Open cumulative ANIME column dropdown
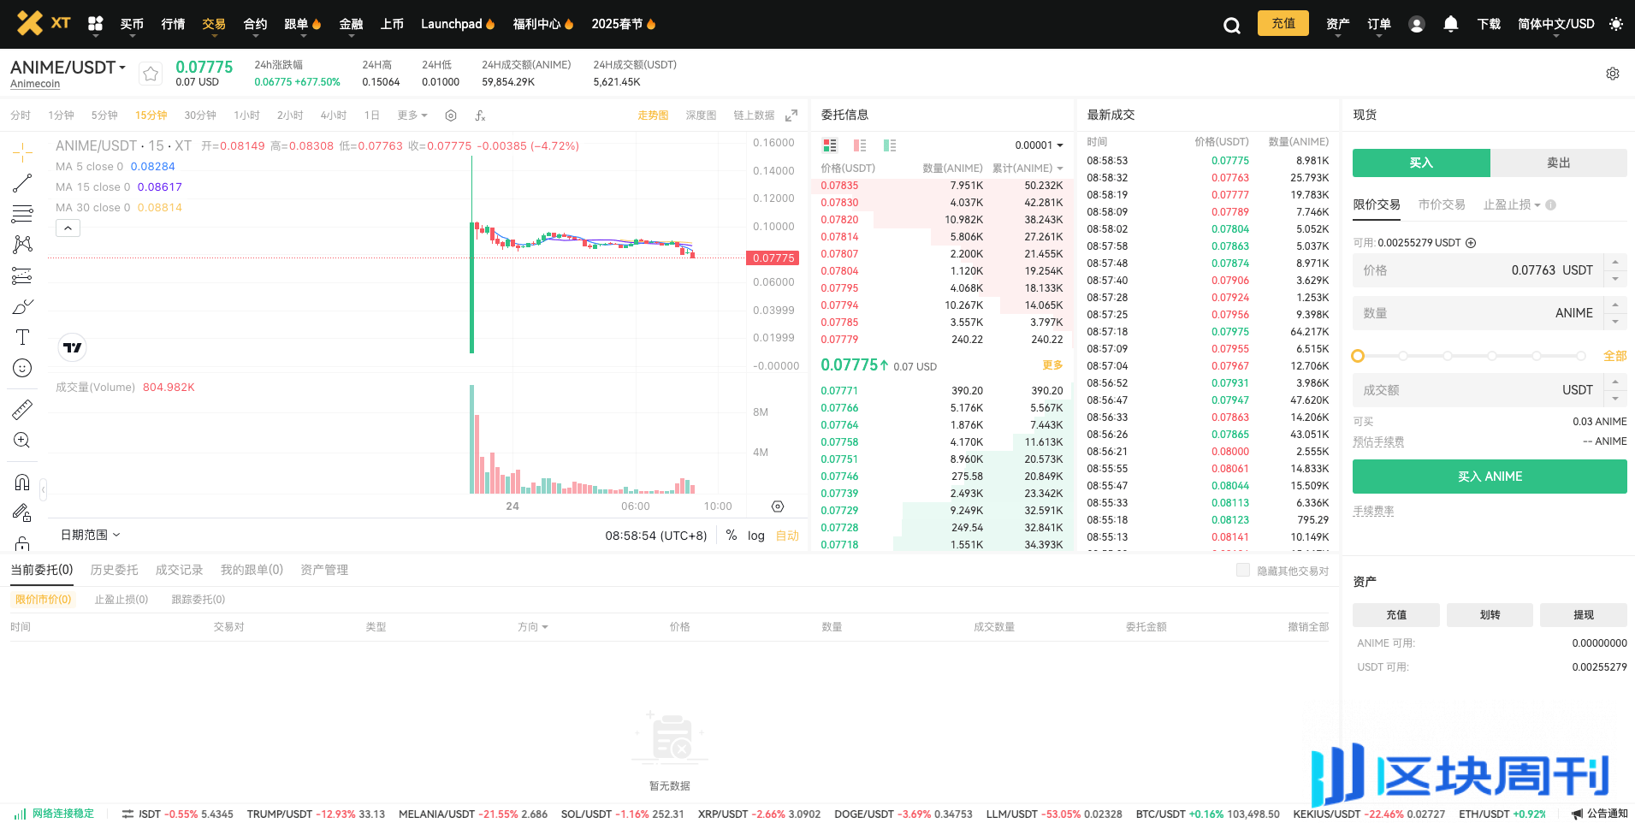The width and height of the screenshot is (1635, 823). pyautogui.click(x=1028, y=168)
